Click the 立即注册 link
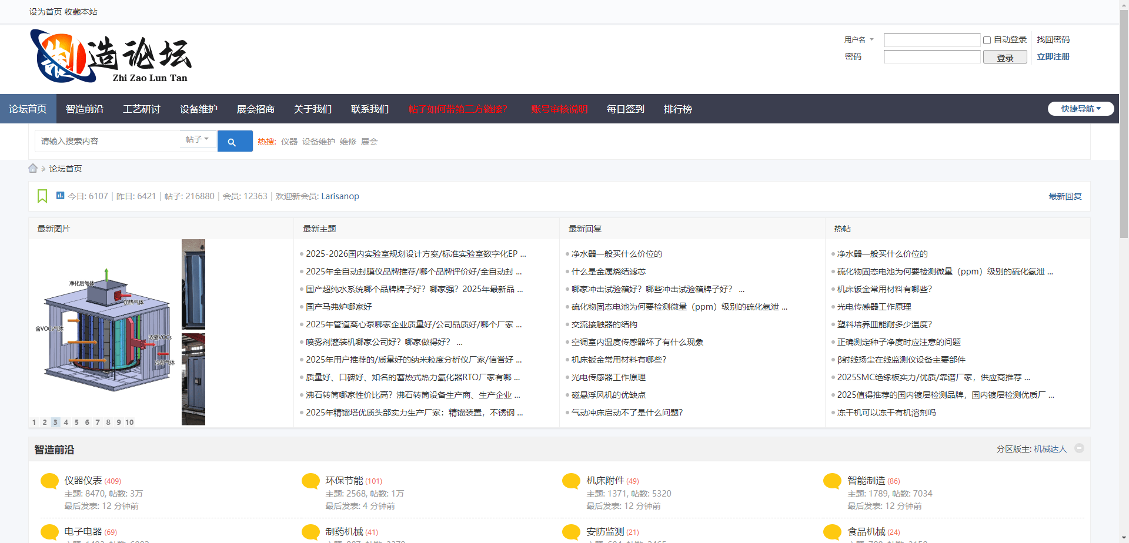This screenshot has height=543, width=1129. coord(1053,57)
